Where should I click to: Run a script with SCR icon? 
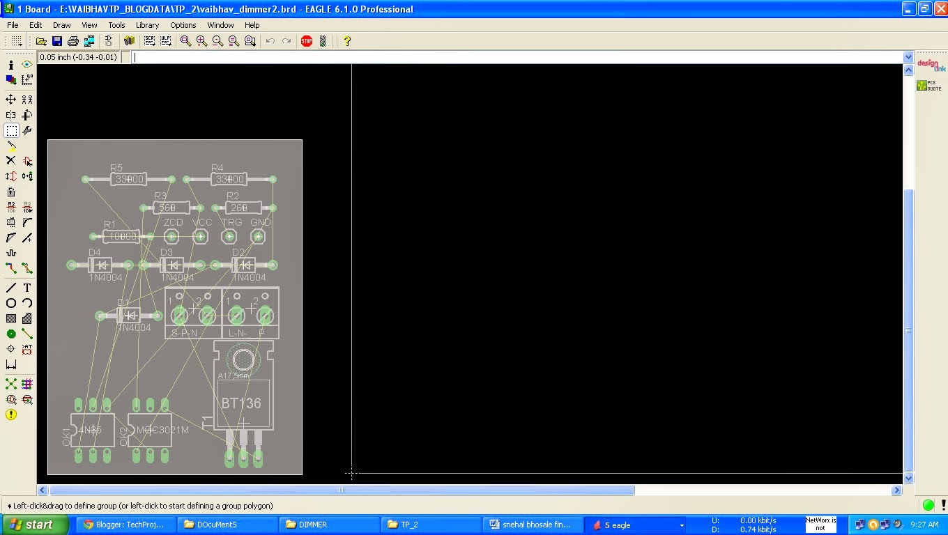pyautogui.click(x=149, y=41)
